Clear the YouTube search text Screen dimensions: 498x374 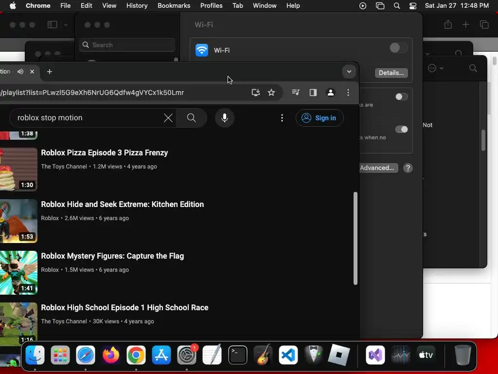click(x=168, y=118)
